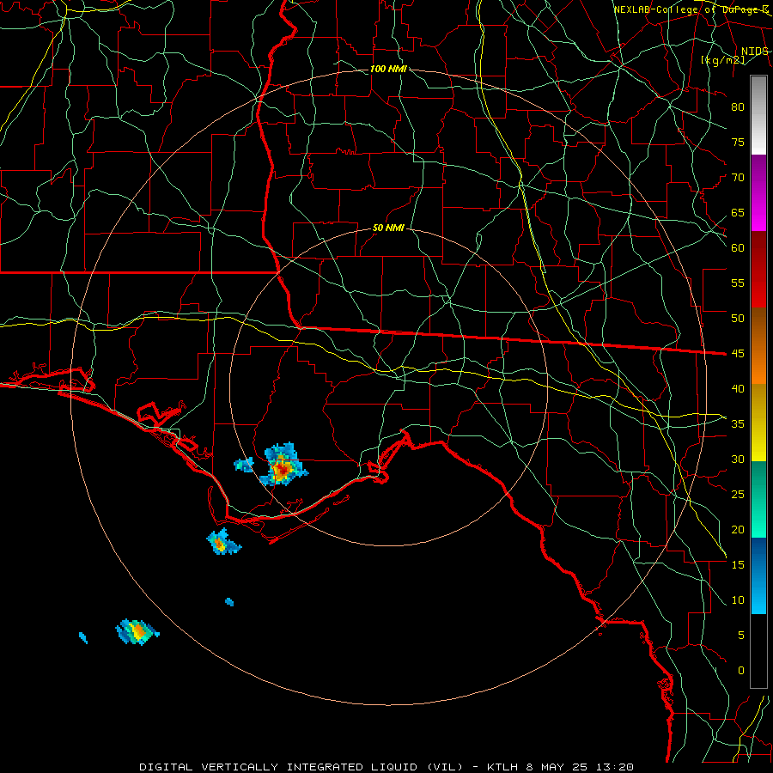Pick the purple-magenta segment of the color bar
Image resolution: width=773 pixels, height=773 pixels.
pos(758,193)
